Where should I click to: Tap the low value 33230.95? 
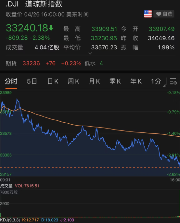coord(104,38)
